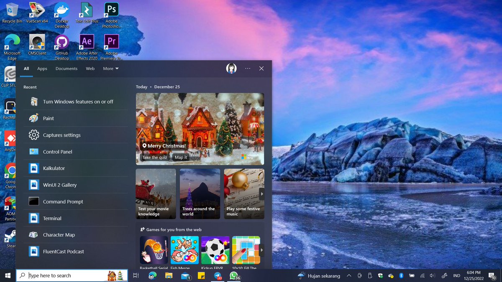
Task: Open the GitHub Desktop shortcut
Action: point(62,47)
